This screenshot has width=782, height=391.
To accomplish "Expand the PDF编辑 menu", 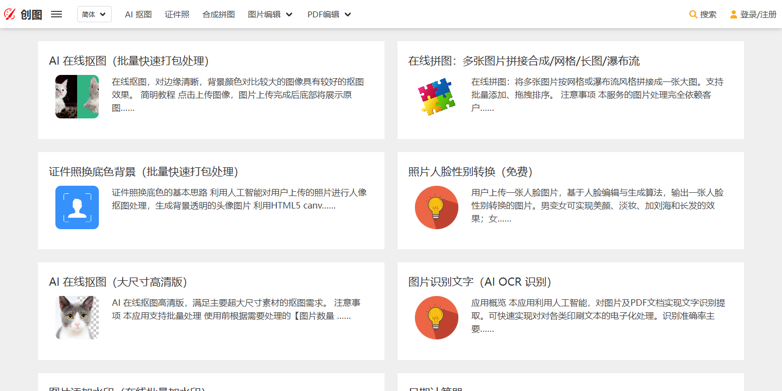I will [x=330, y=15].
